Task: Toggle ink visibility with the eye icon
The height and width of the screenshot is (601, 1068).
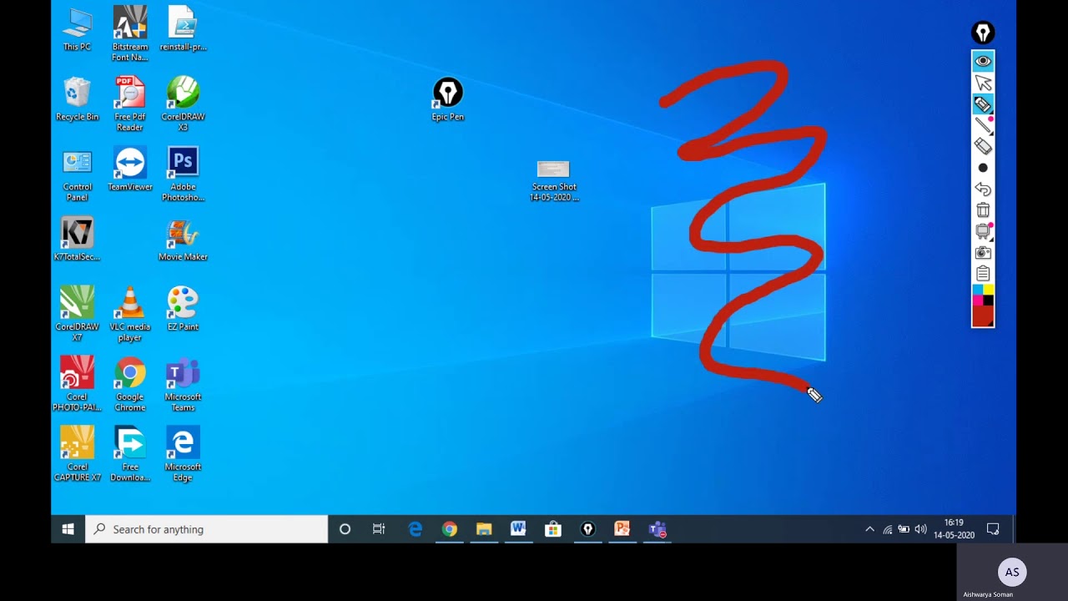Action: (x=983, y=61)
